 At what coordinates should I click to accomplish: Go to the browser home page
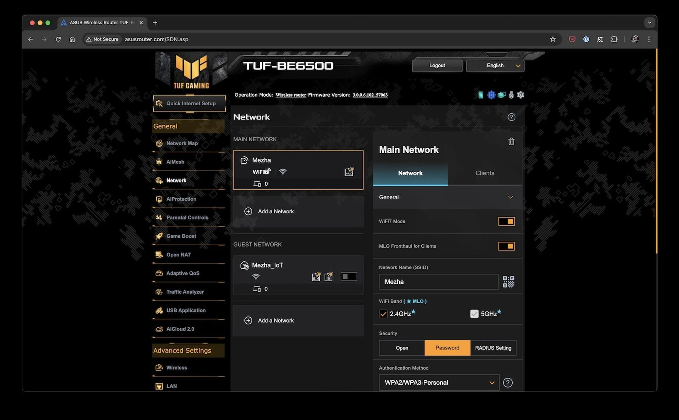tap(72, 39)
